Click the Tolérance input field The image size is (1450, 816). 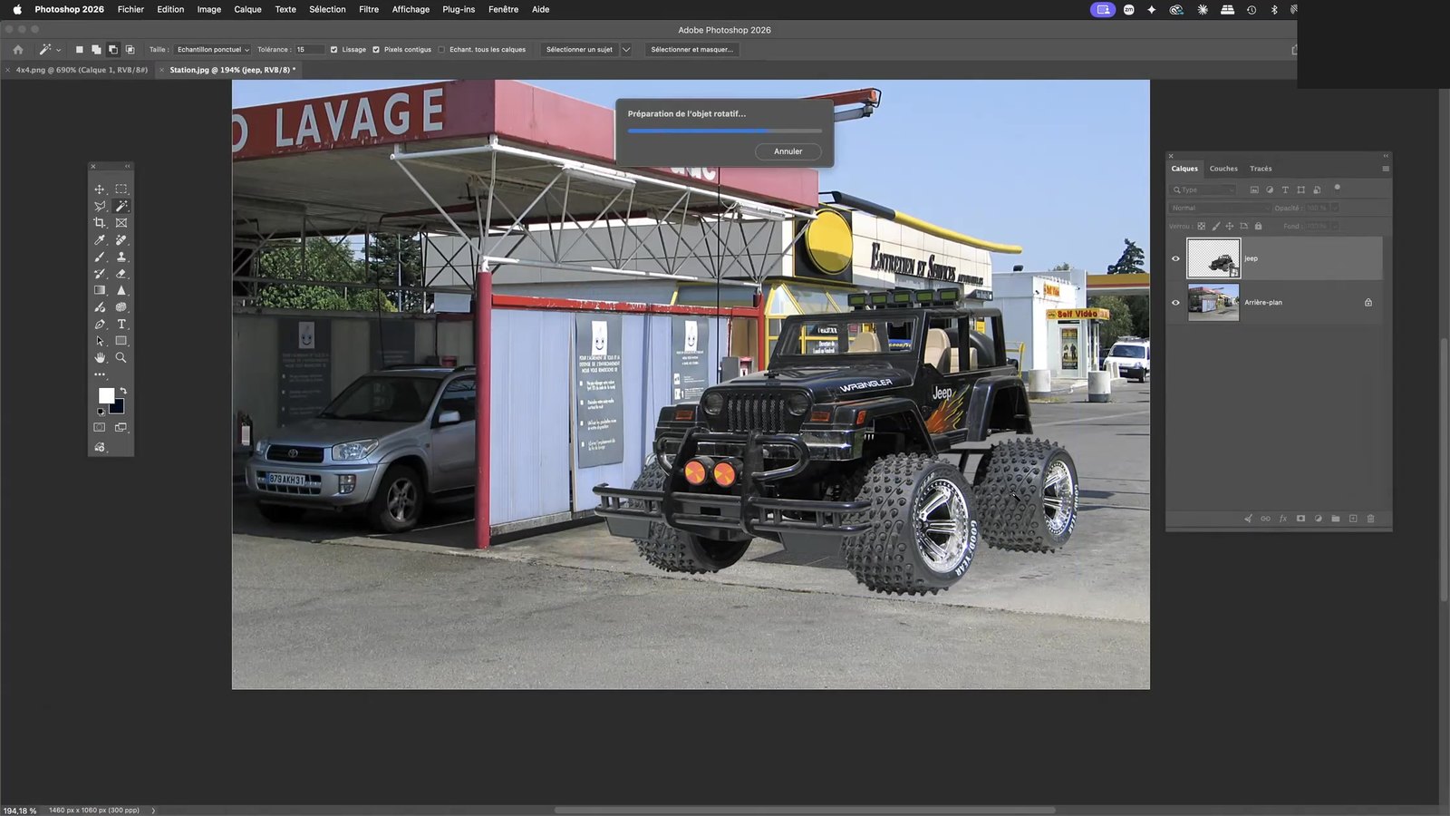click(x=309, y=50)
